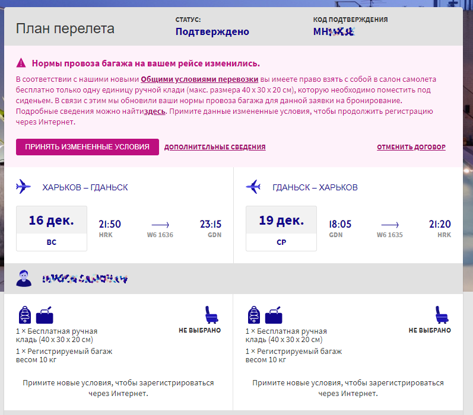Click the checked bag icon for outbound flight
This screenshot has width=473, height=415.
pos(45,315)
